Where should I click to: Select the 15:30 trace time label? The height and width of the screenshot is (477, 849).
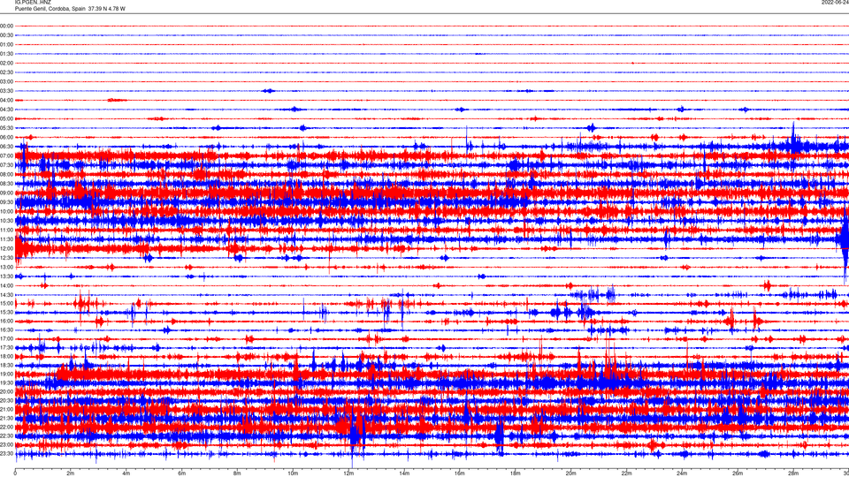pos(6,313)
